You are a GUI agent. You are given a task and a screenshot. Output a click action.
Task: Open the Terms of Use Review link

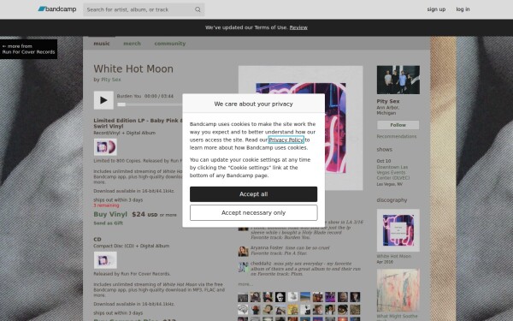point(298,27)
